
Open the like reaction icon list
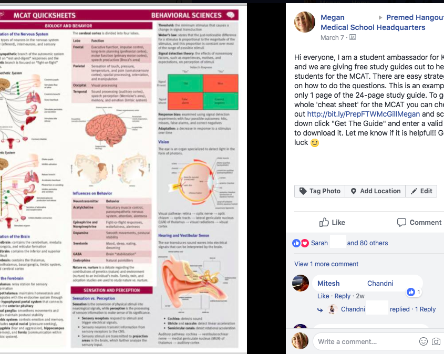(296, 243)
